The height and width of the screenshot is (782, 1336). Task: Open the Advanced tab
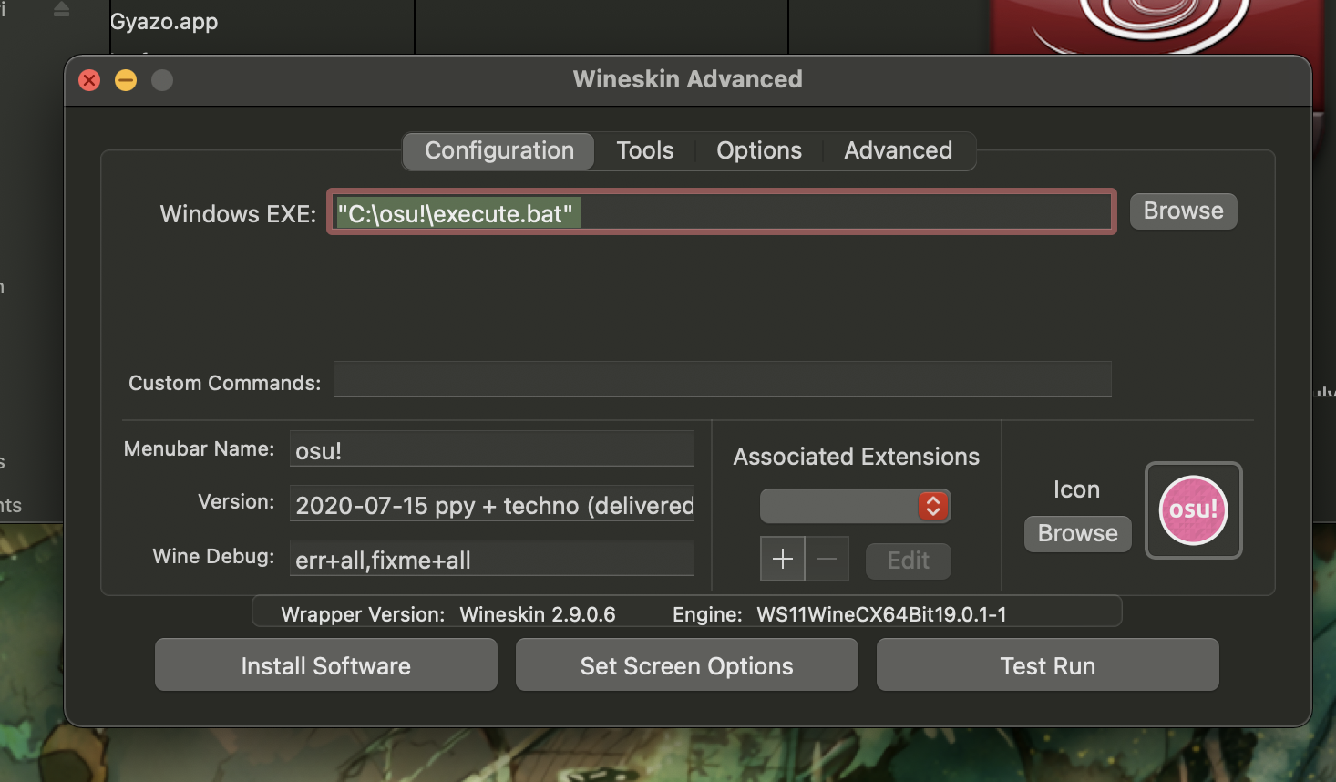tap(899, 150)
